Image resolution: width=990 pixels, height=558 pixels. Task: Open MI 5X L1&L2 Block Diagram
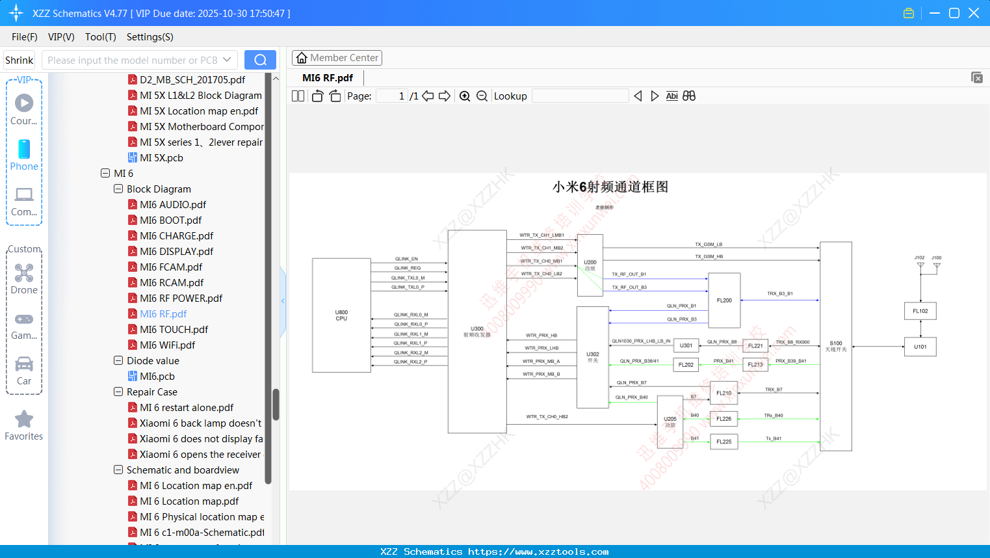(195, 95)
